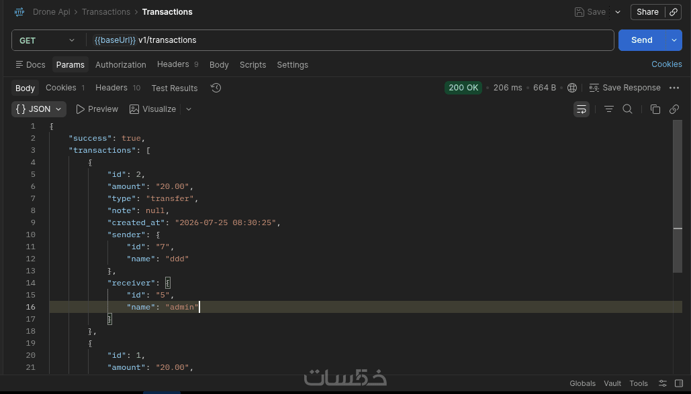The width and height of the screenshot is (691, 394).
Task: Open the Send options dropdown arrow
Action: [x=674, y=40]
